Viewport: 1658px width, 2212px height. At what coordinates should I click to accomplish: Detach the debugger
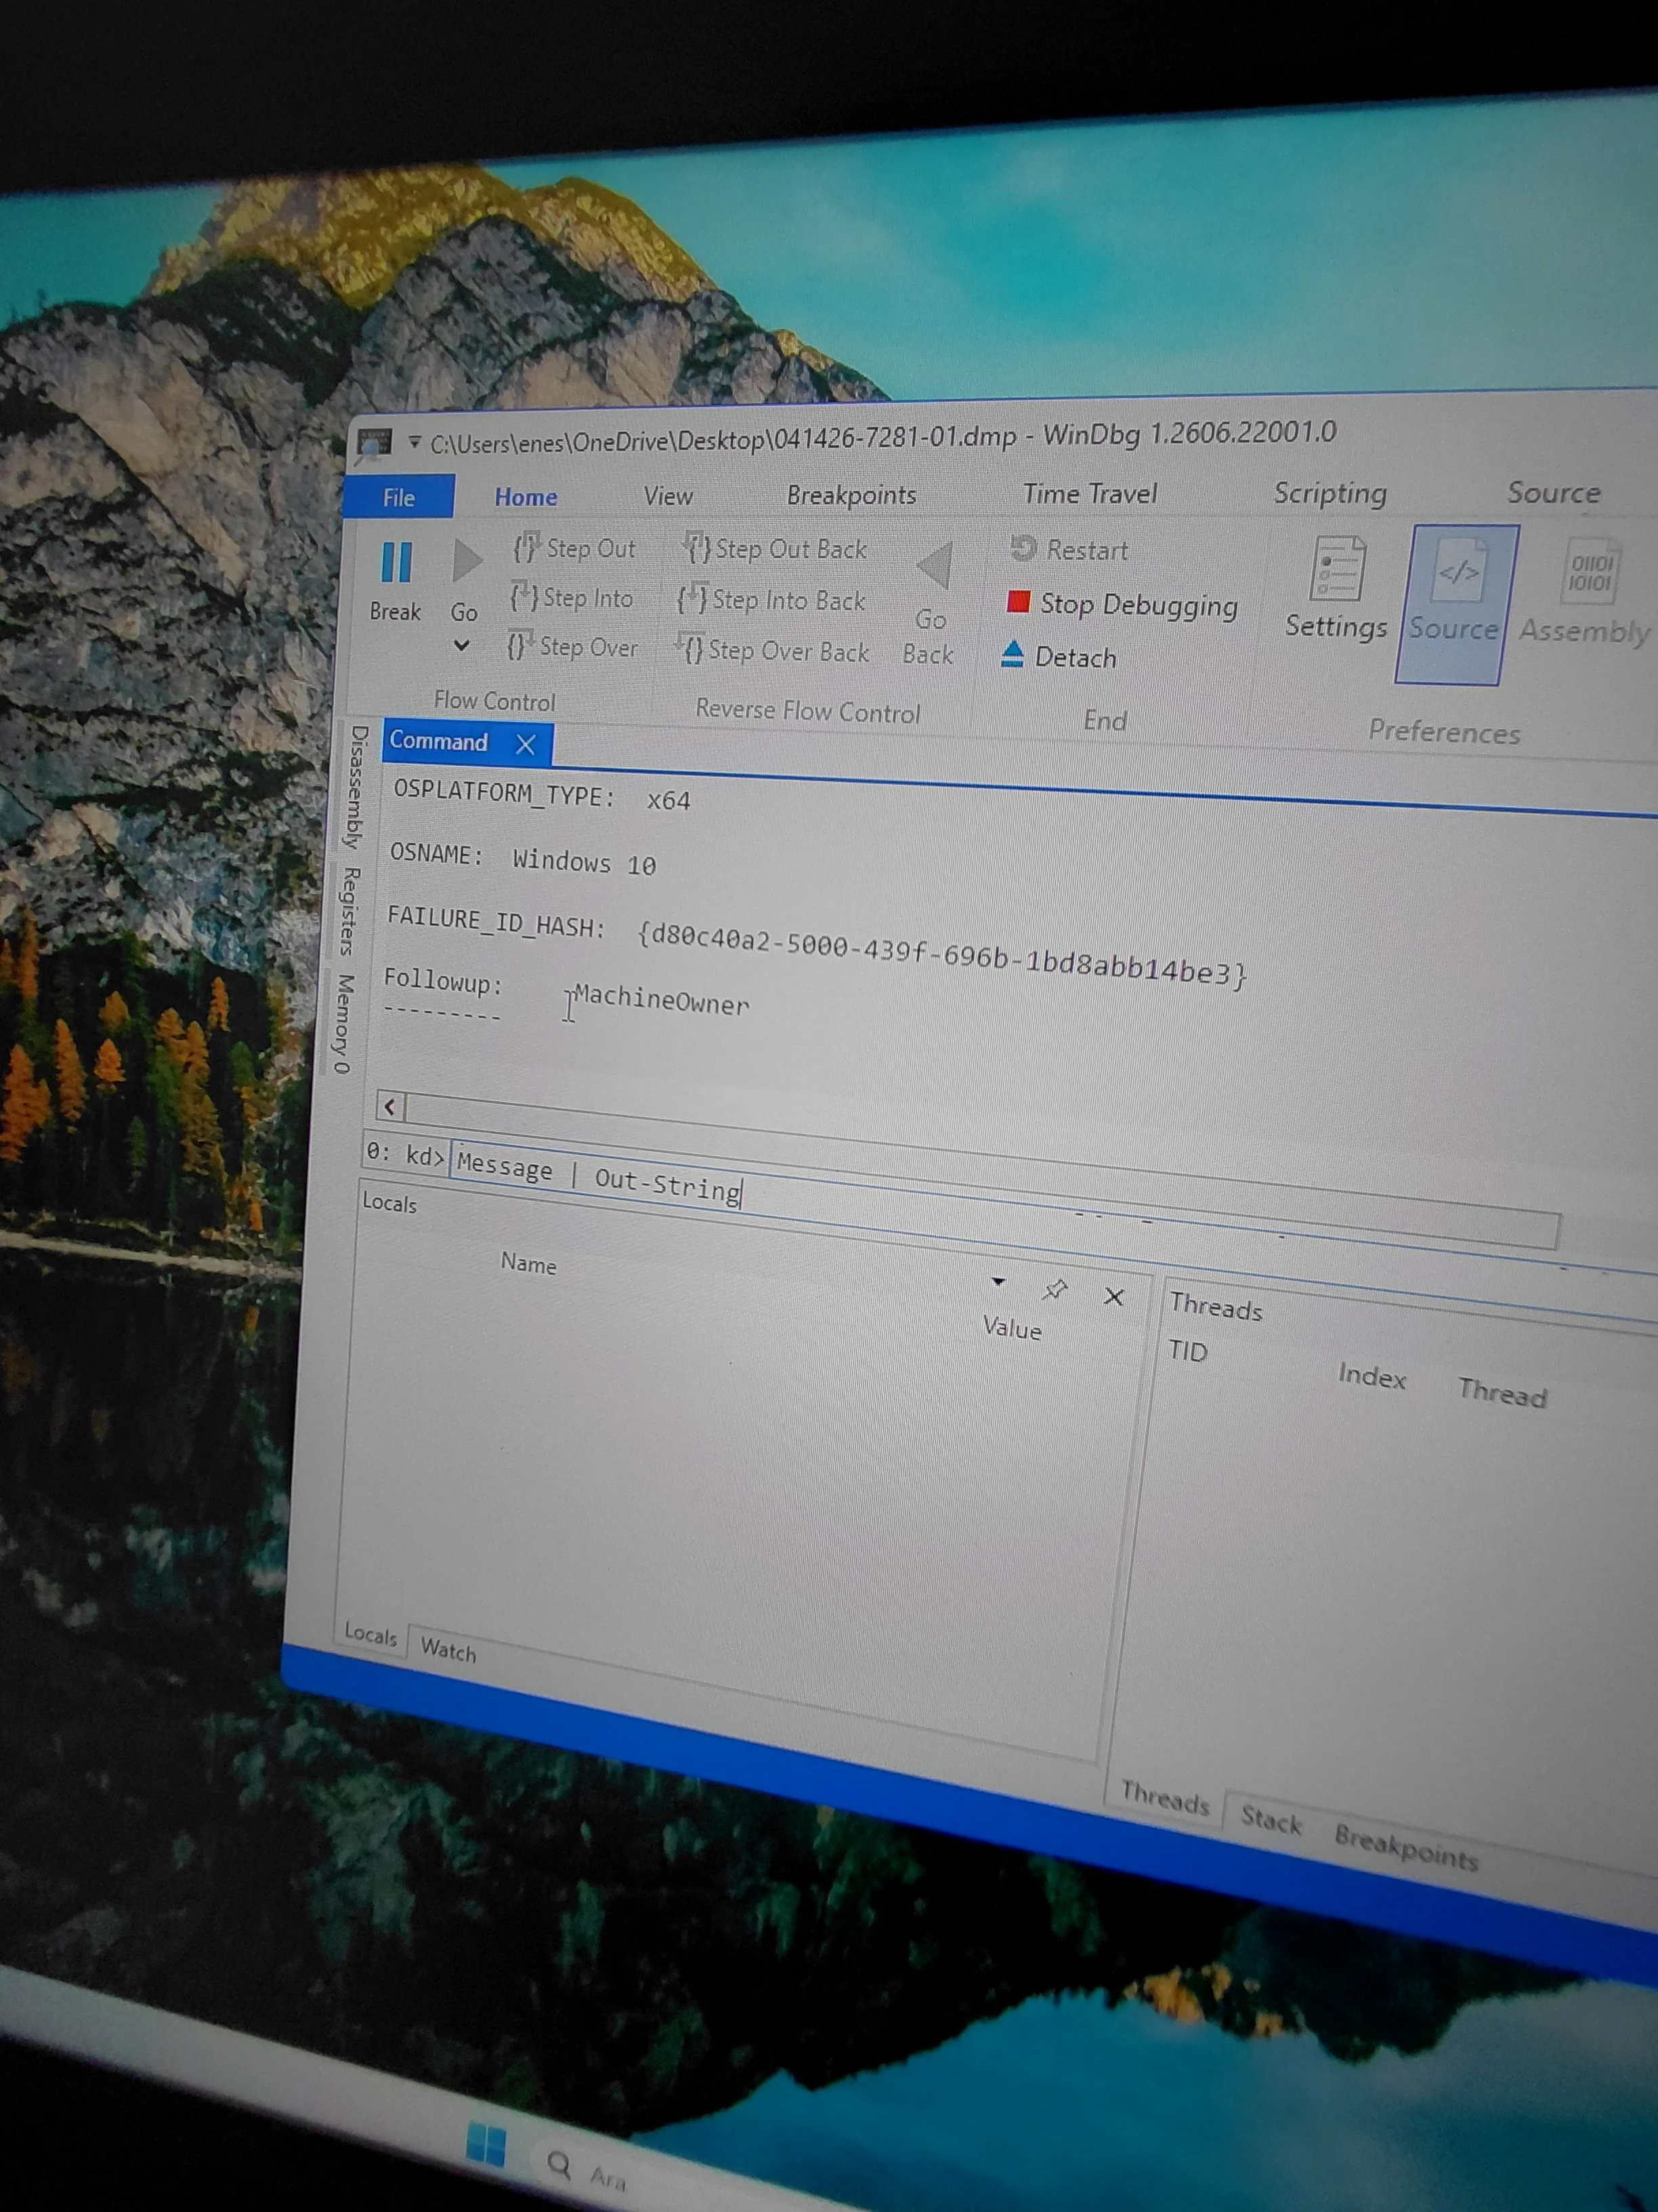(1059, 656)
